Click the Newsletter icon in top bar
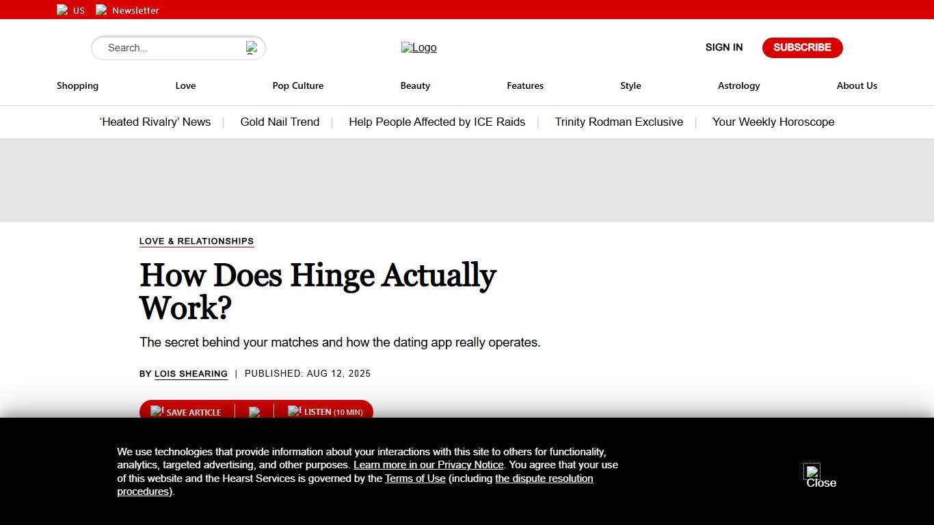Viewport: 934px width, 525px height. (101, 10)
